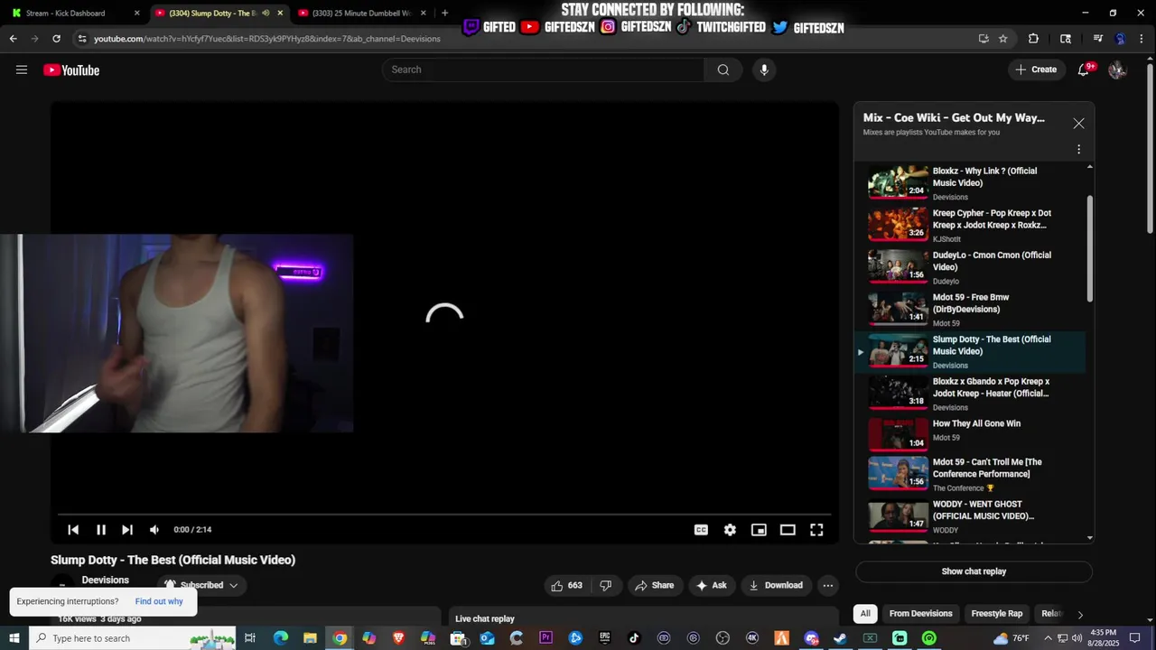Switch to 25 Minute Dumbbell tab
This screenshot has width=1156, height=650.
tap(361, 13)
